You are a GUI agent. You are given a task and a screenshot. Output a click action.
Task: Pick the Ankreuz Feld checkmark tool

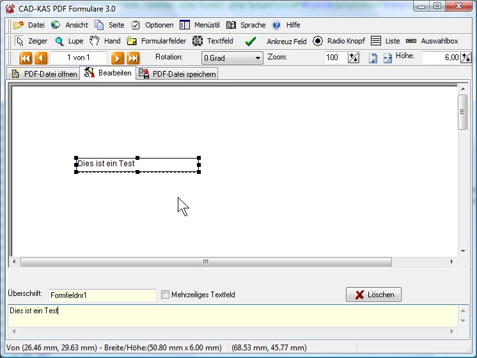coord(276,42)
